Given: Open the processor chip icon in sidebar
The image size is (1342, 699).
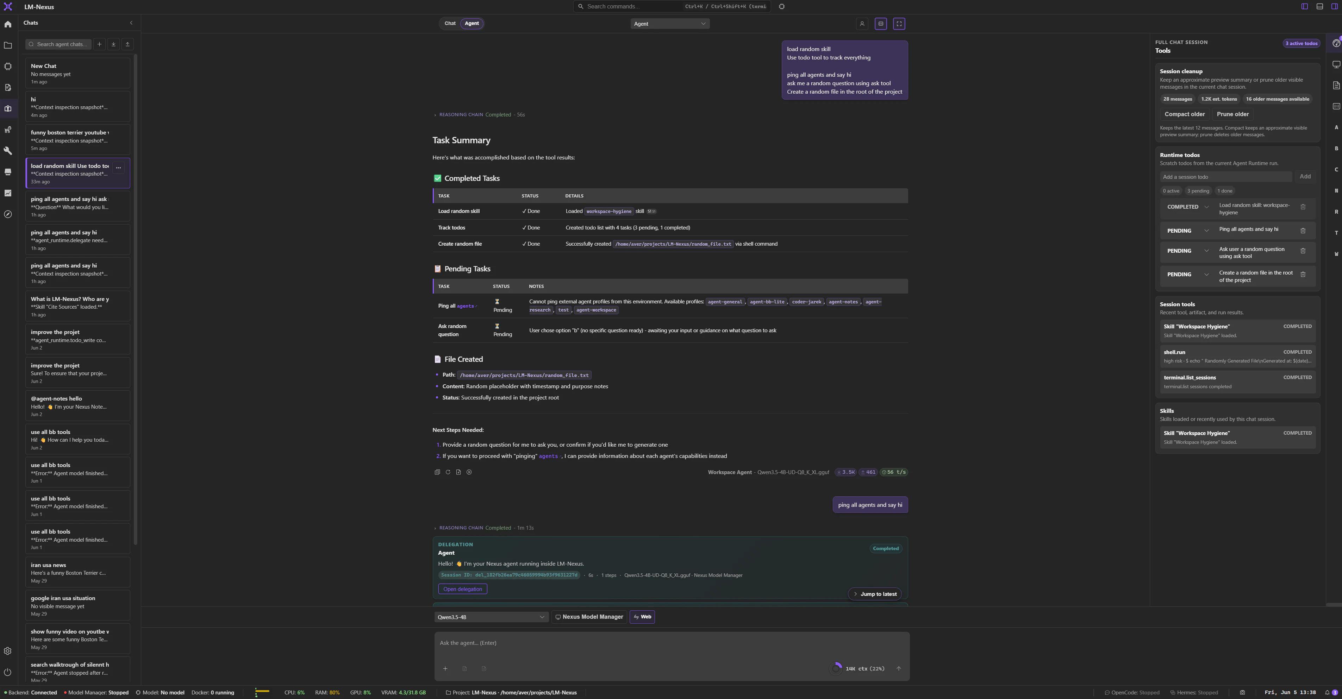Looking at the screenshot, I should (x=8, y=67).
